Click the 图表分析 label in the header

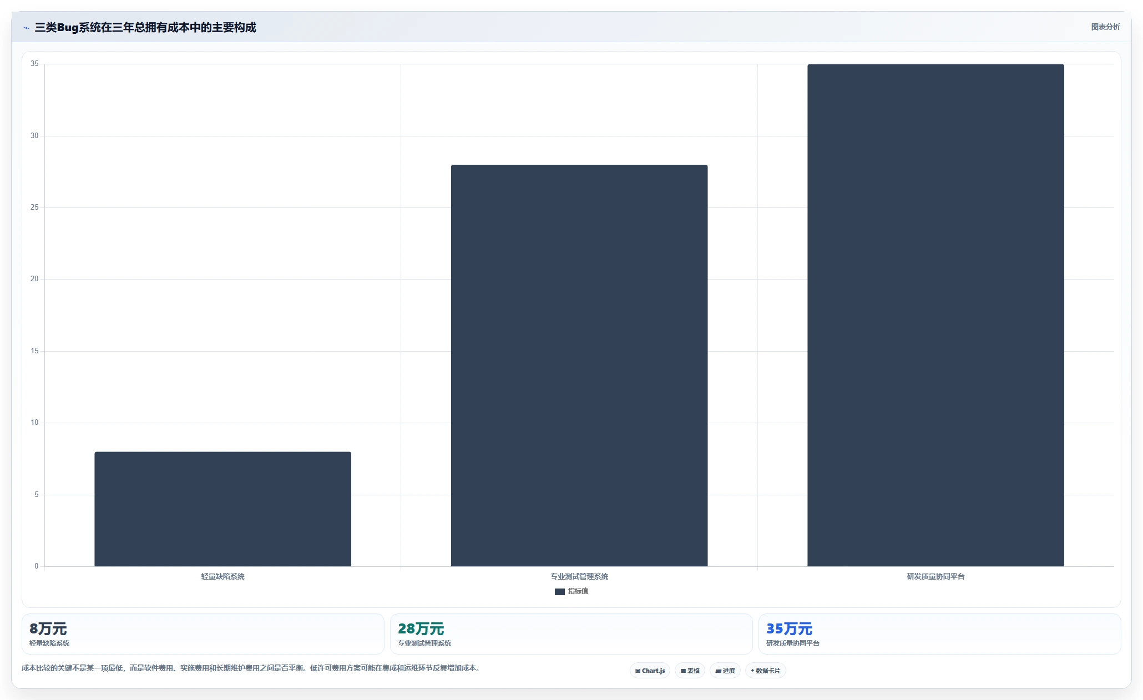pos(1105,27)
